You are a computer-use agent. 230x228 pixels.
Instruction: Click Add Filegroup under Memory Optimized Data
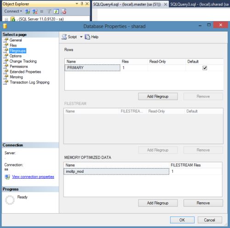(158, 203)
